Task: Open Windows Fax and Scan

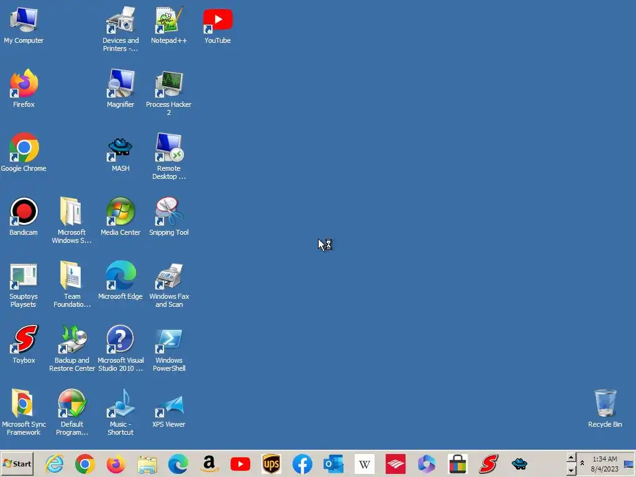Action: click(x=169, y=286)
